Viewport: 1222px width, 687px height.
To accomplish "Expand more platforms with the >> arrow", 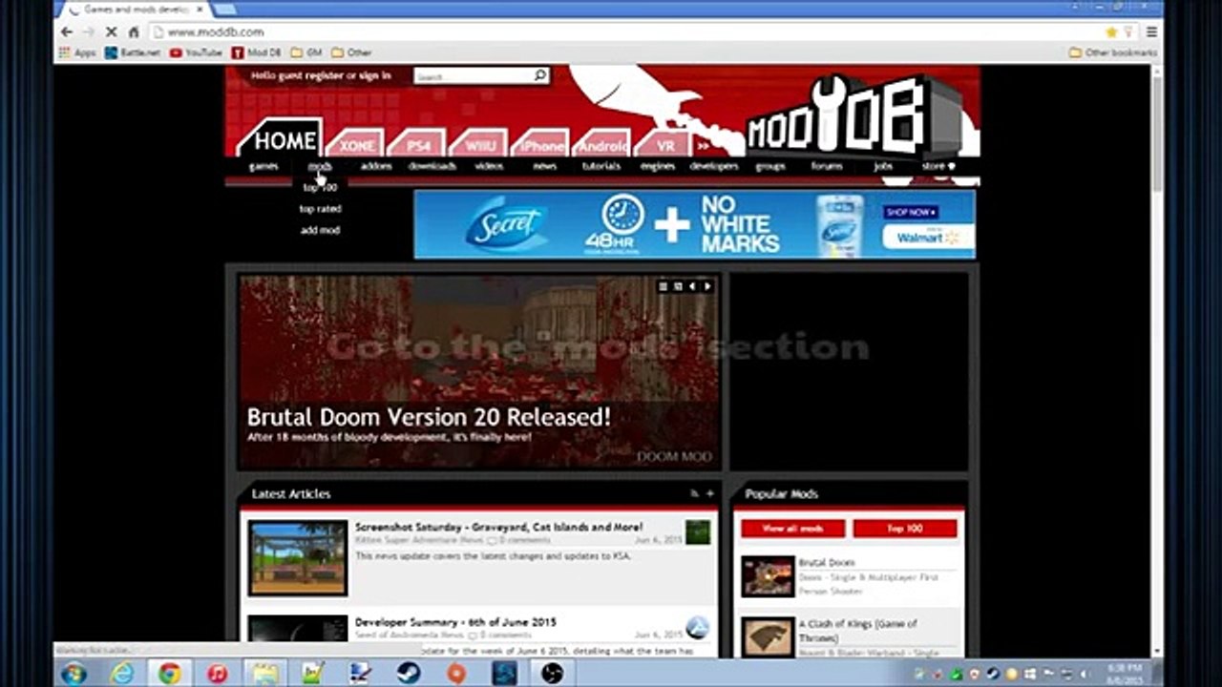I will pos(704,146).
